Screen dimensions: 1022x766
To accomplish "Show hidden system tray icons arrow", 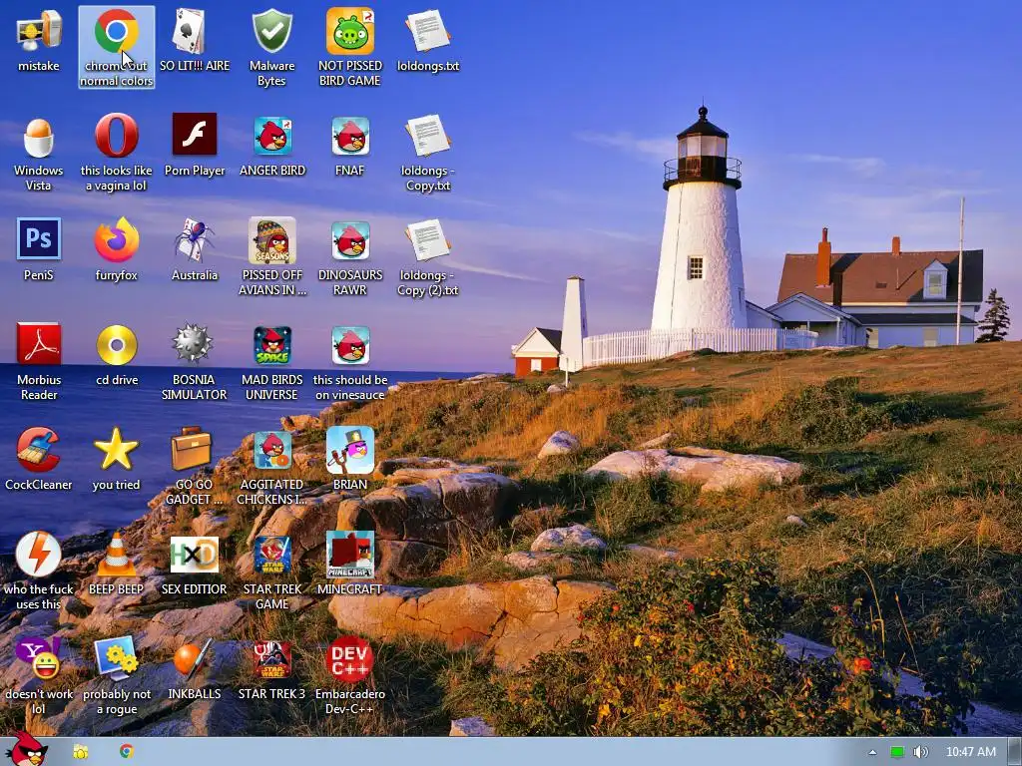I will point(872,752).
